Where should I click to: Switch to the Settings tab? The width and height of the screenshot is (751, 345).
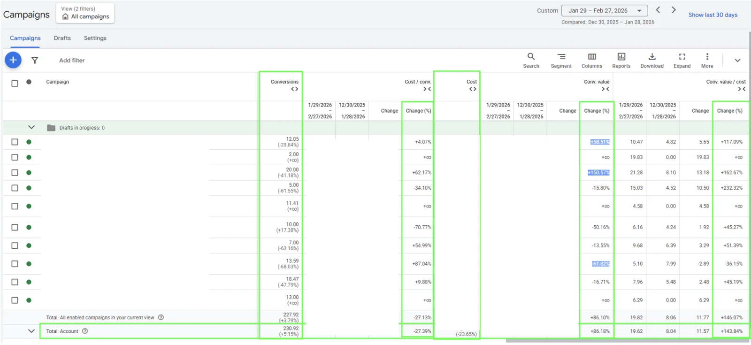[x=95, y=38]
